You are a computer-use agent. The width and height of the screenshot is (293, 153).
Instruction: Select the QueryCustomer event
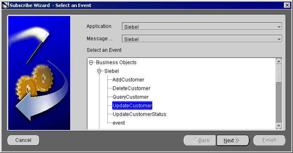pos(131,97)
